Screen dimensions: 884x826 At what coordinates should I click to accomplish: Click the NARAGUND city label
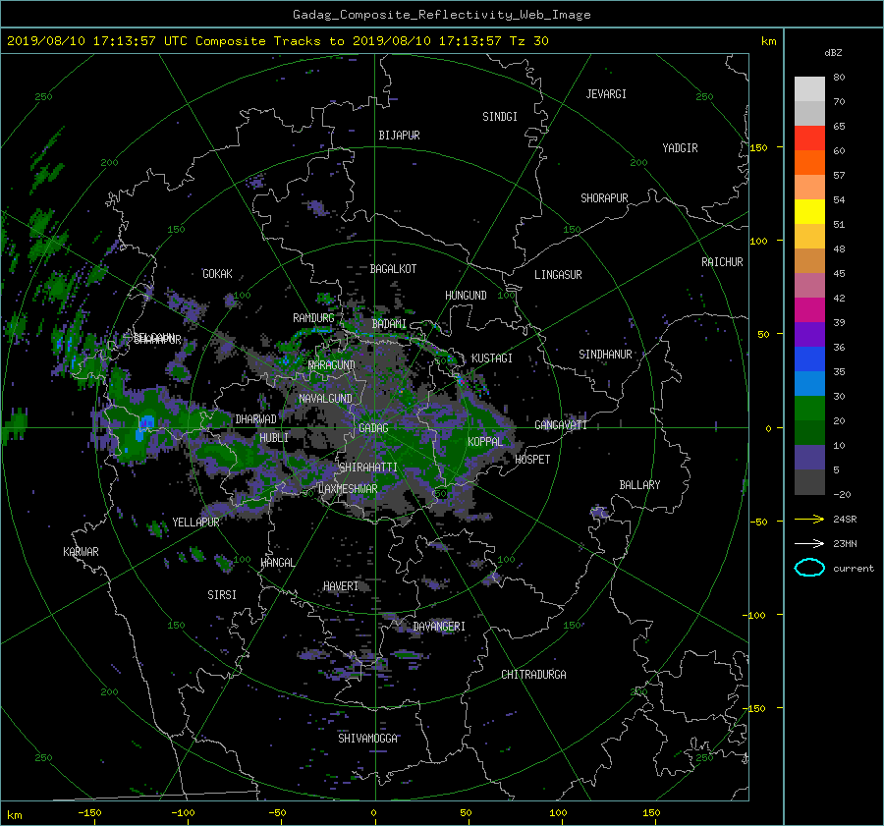pyautogui.click(x=332, y=365)
